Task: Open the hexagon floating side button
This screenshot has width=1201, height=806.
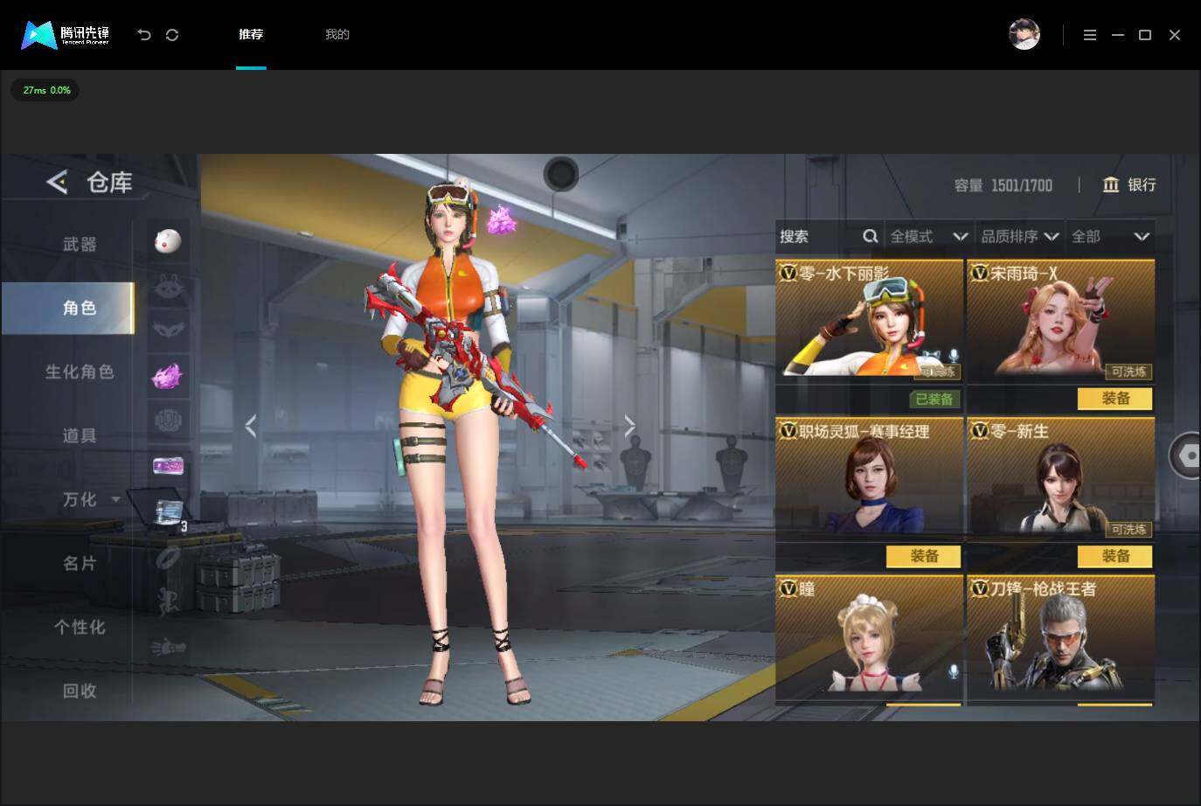Action: click(x=1186, y=455)
